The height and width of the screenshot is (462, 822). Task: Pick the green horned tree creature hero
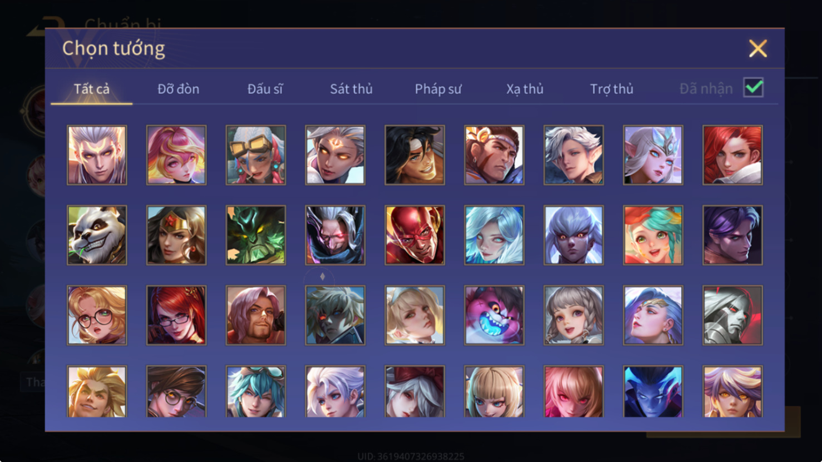[256, 235]
